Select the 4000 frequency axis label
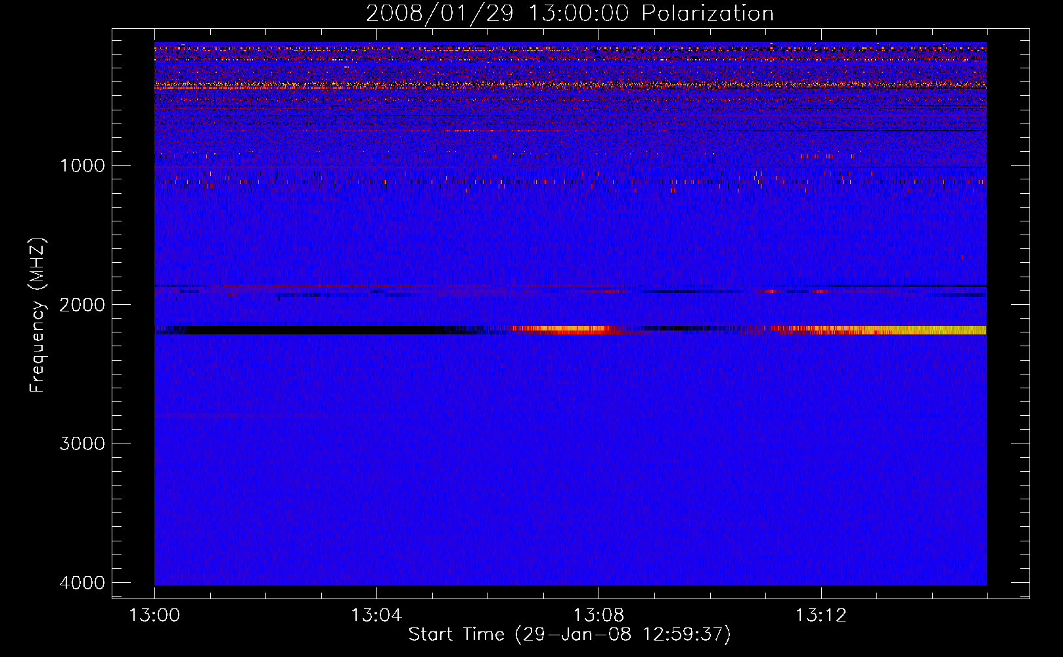Viewport: 1063px width, 657px height. pos(82,582)
